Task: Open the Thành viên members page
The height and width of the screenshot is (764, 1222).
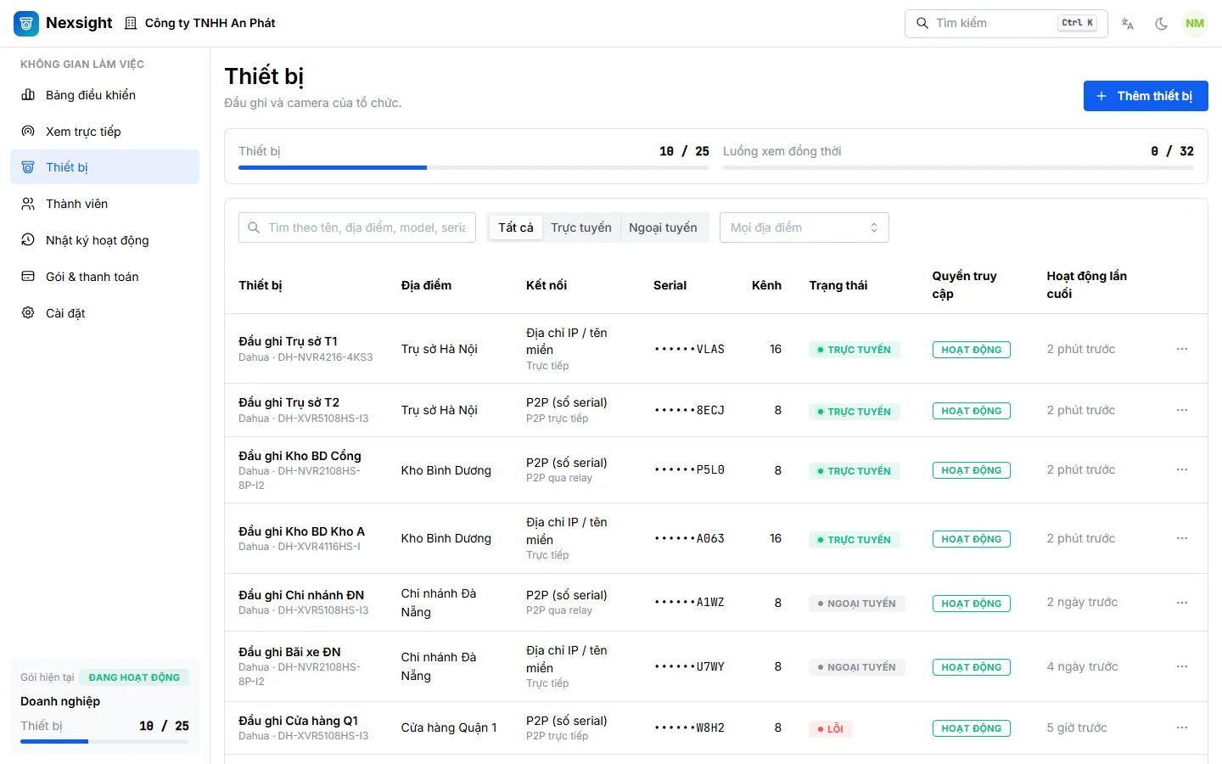Action: coord(104,204)
